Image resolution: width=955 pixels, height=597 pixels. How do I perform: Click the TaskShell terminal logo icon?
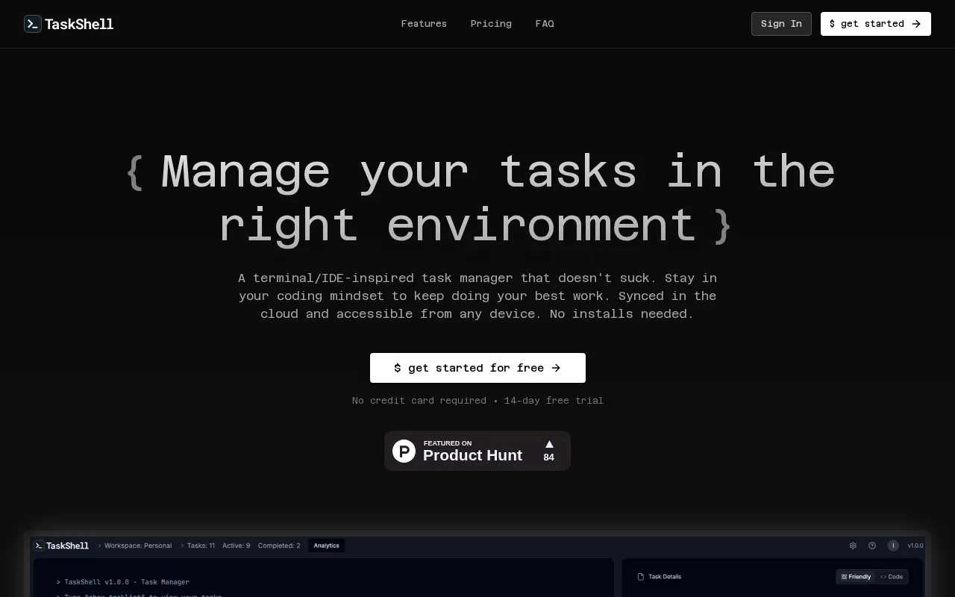32,24
